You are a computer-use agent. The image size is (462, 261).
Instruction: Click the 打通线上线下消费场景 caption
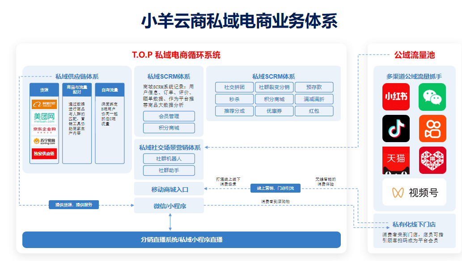[228, 181]
